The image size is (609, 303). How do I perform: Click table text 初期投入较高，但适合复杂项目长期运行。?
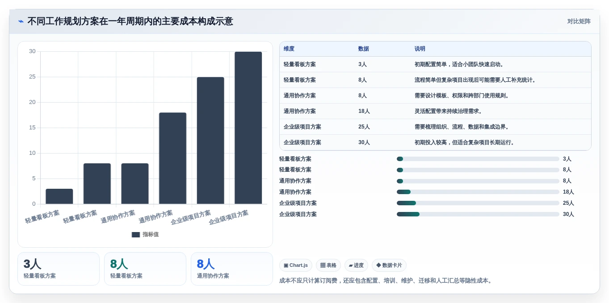(466, 143)
